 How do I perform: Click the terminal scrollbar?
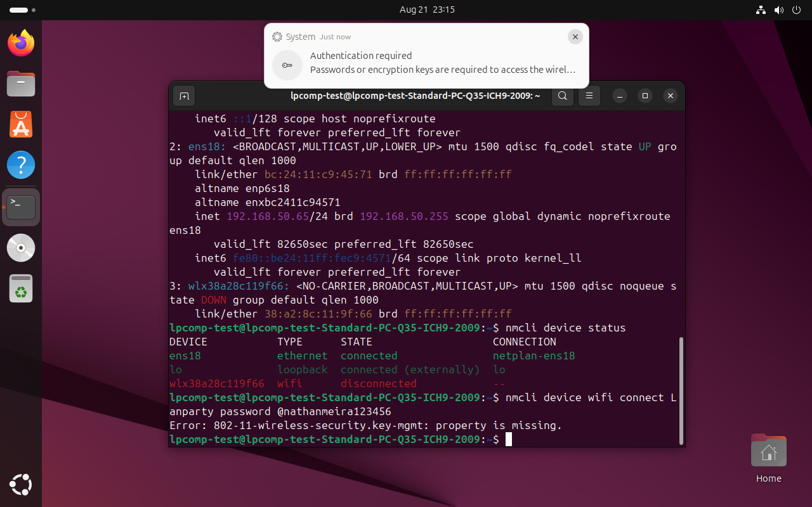point(681,390)
